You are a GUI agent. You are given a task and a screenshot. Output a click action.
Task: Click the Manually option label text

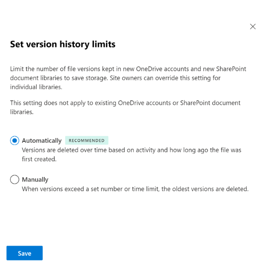coord(35,180)
